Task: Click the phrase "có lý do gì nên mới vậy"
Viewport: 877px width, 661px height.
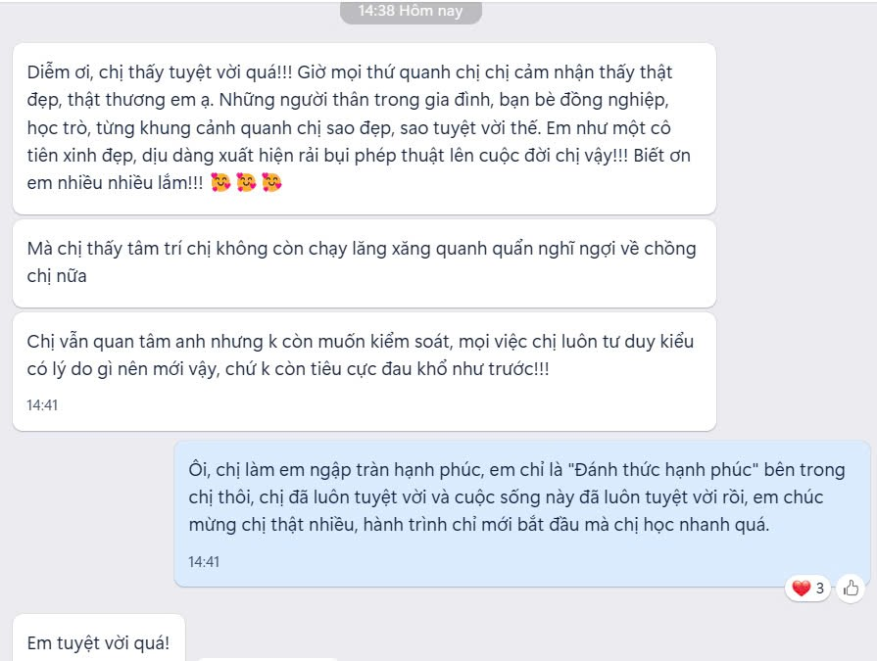Action: [123, 369]
